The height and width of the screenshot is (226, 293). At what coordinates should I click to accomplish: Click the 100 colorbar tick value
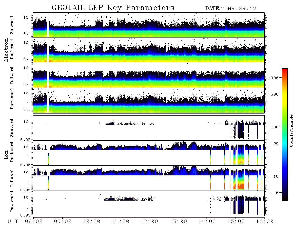tap(275, 127)
